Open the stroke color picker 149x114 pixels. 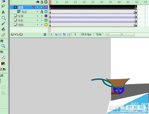3,57
